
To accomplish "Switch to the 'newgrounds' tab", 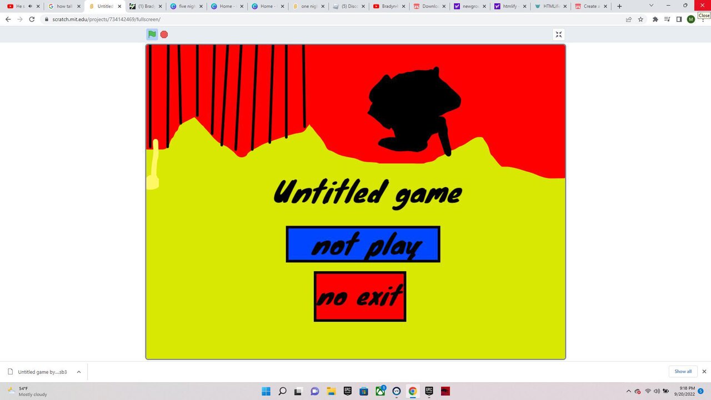I will point(469,6).
